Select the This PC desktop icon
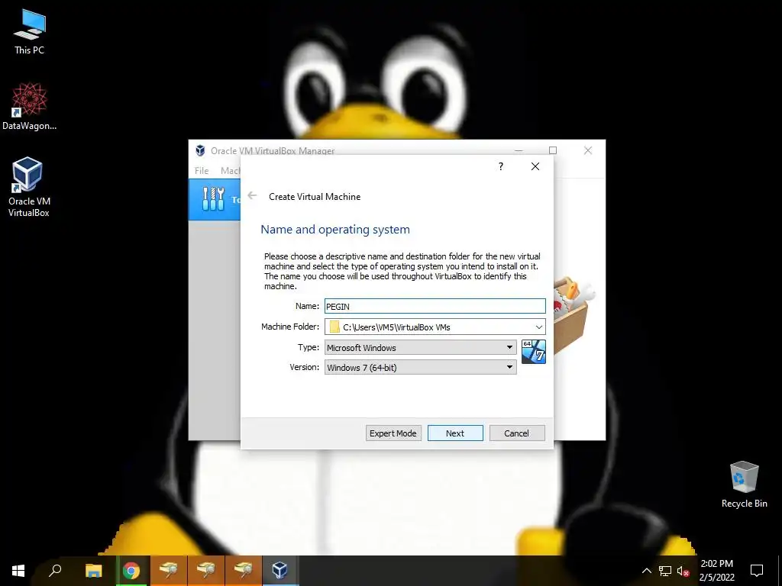Screen dimensions: 782x586 pos(30,32)
